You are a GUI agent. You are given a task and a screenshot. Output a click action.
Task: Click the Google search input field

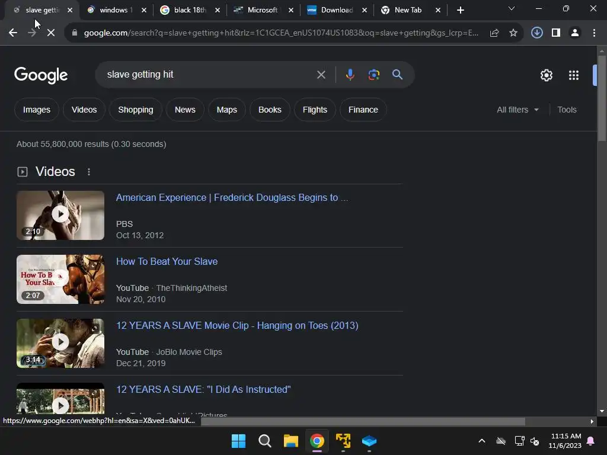209,75
